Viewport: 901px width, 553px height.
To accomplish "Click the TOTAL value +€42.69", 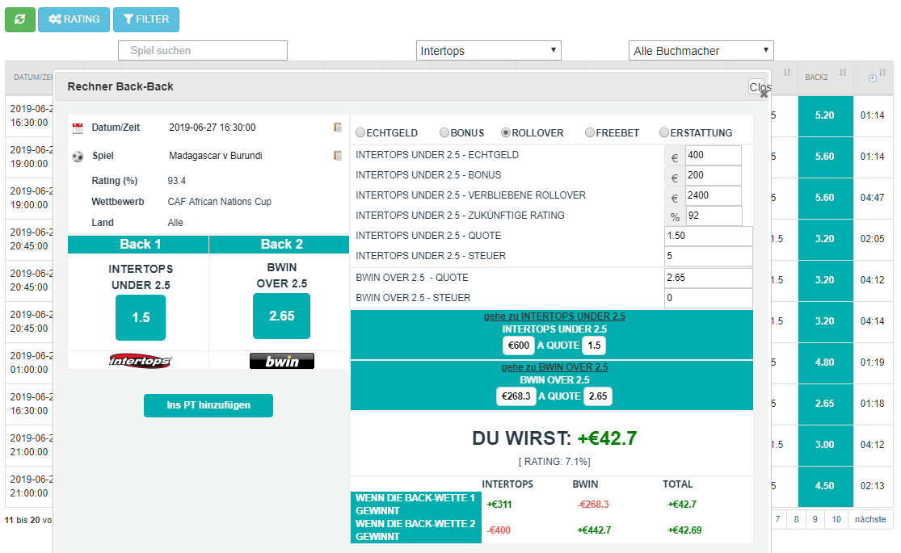I will point(684,530).
